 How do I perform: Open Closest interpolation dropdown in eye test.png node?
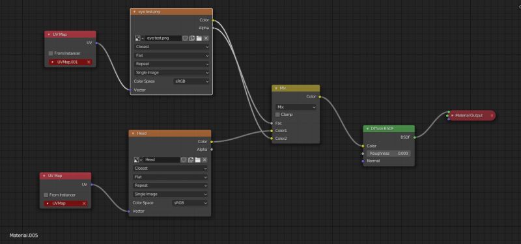tap(172, 47)
